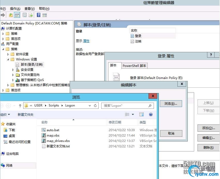Expand 策略 under 计算机配置
The height and width of the screenshot is (179, 220).
point(3,34)
